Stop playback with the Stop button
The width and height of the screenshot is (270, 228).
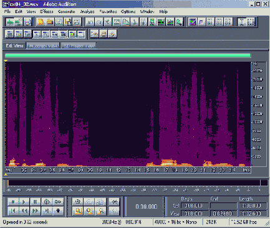point(13,202)
